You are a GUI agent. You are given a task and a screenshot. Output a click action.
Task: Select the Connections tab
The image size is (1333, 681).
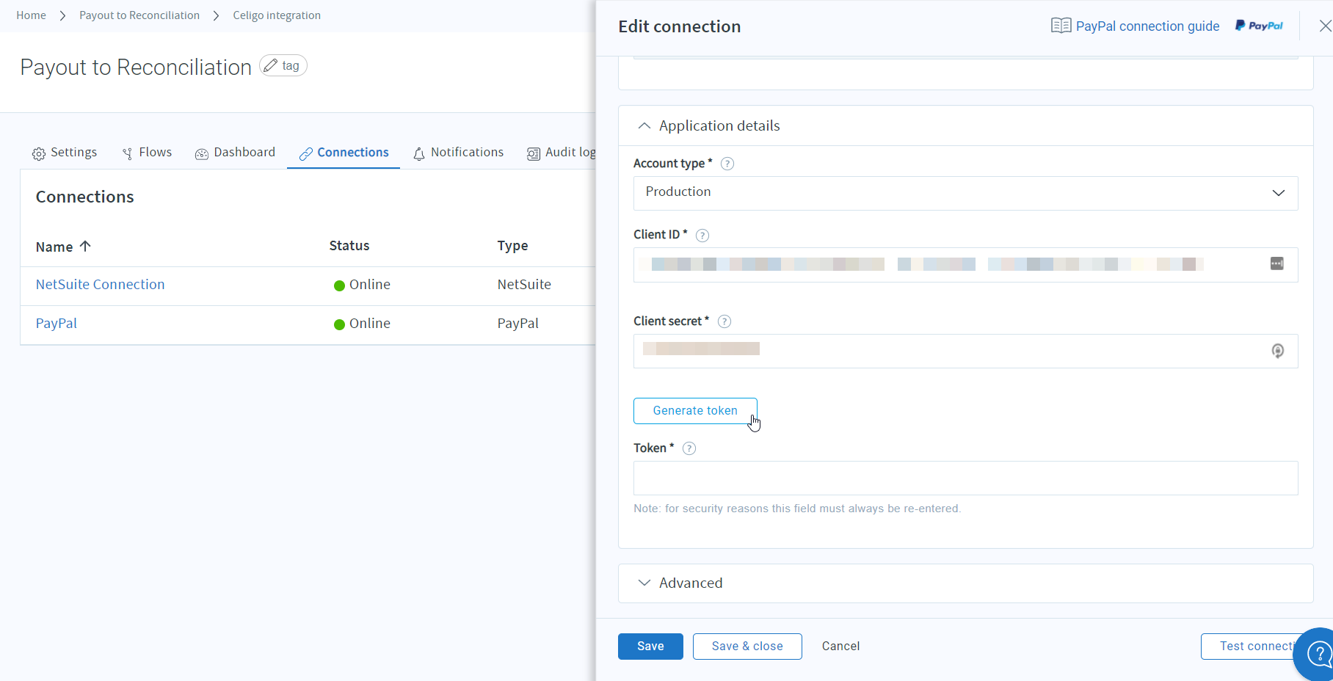tap(344, 153)
